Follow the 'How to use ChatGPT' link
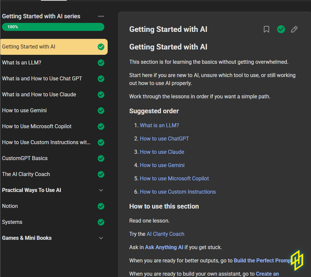 point(164,138)
